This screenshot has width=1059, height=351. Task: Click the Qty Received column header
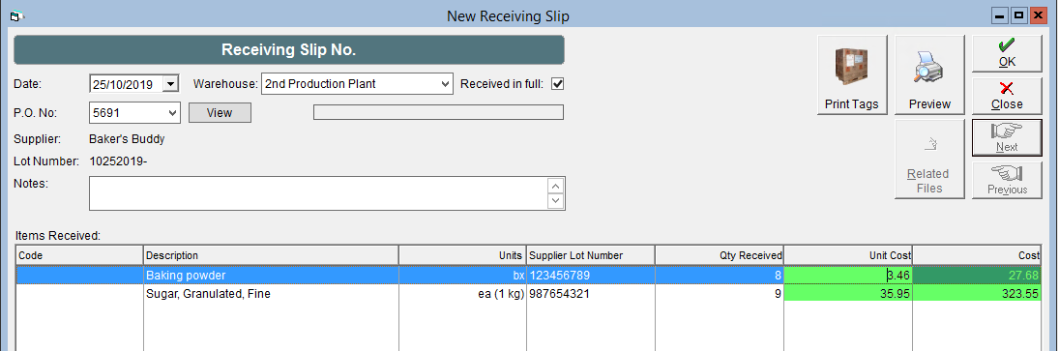coord(720,256)
